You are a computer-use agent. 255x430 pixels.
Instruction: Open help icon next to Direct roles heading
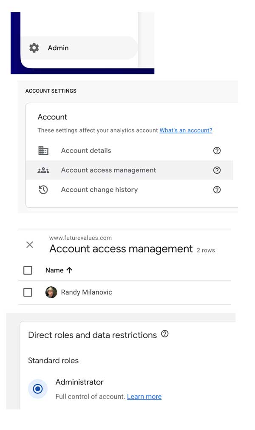coord(165,334)
